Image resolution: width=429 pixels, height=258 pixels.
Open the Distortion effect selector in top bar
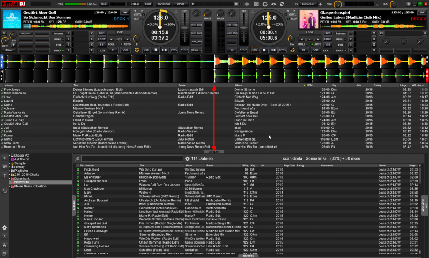(308, 4)
